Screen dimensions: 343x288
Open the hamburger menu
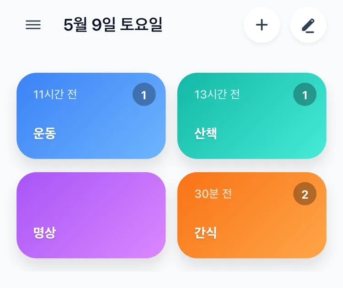[33, 25]
